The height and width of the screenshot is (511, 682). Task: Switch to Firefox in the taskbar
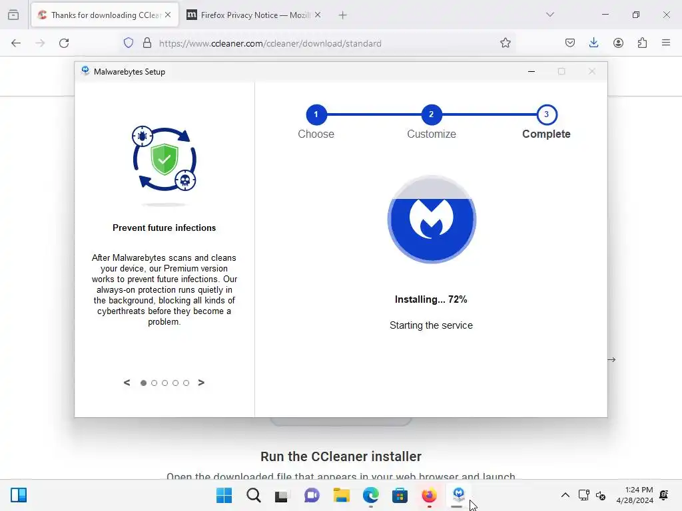(430, 495)
